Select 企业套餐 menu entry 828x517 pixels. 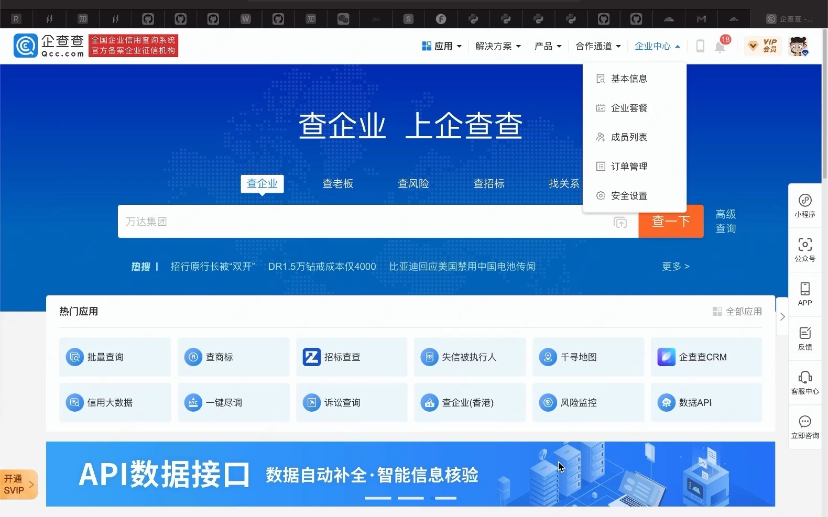tap(635, 108)
